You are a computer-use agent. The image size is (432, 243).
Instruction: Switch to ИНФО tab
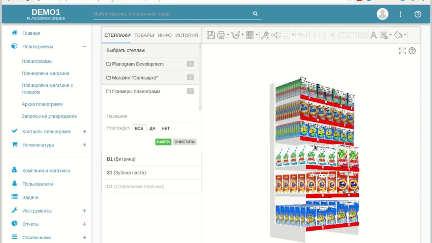[x=165, y=35]
